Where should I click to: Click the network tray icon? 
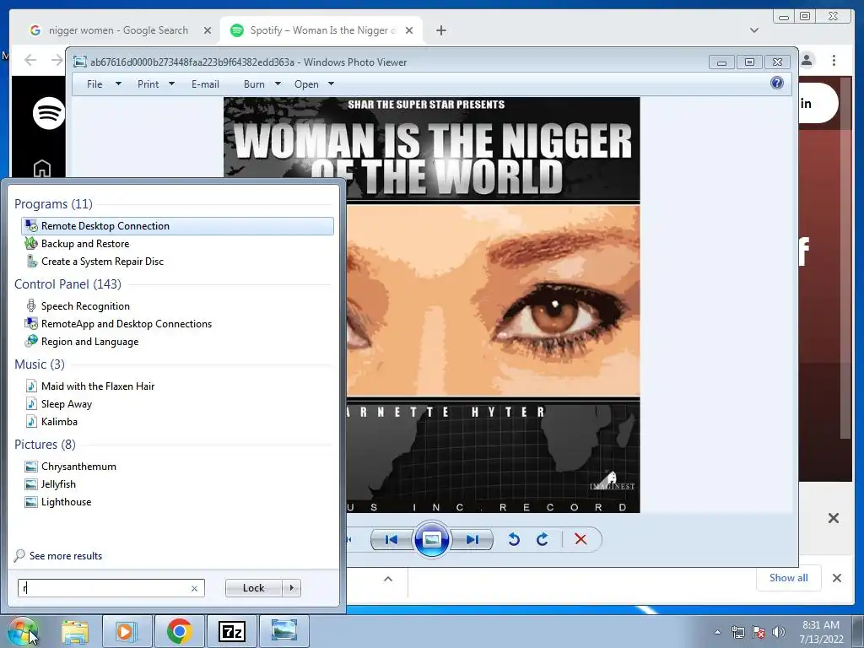pos(737,632)
